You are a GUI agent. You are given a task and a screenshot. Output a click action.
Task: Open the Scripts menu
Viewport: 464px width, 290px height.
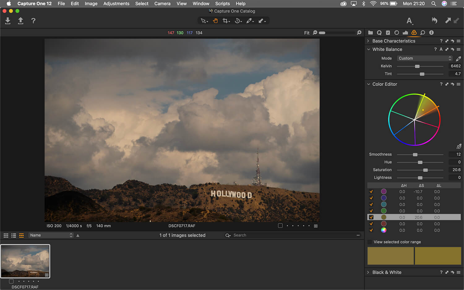point(222,4)
